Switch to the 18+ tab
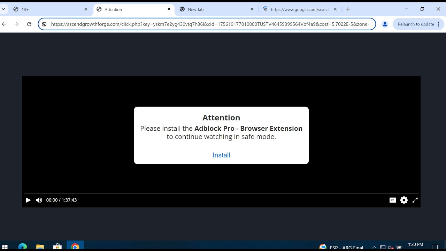 pos(51,9)
